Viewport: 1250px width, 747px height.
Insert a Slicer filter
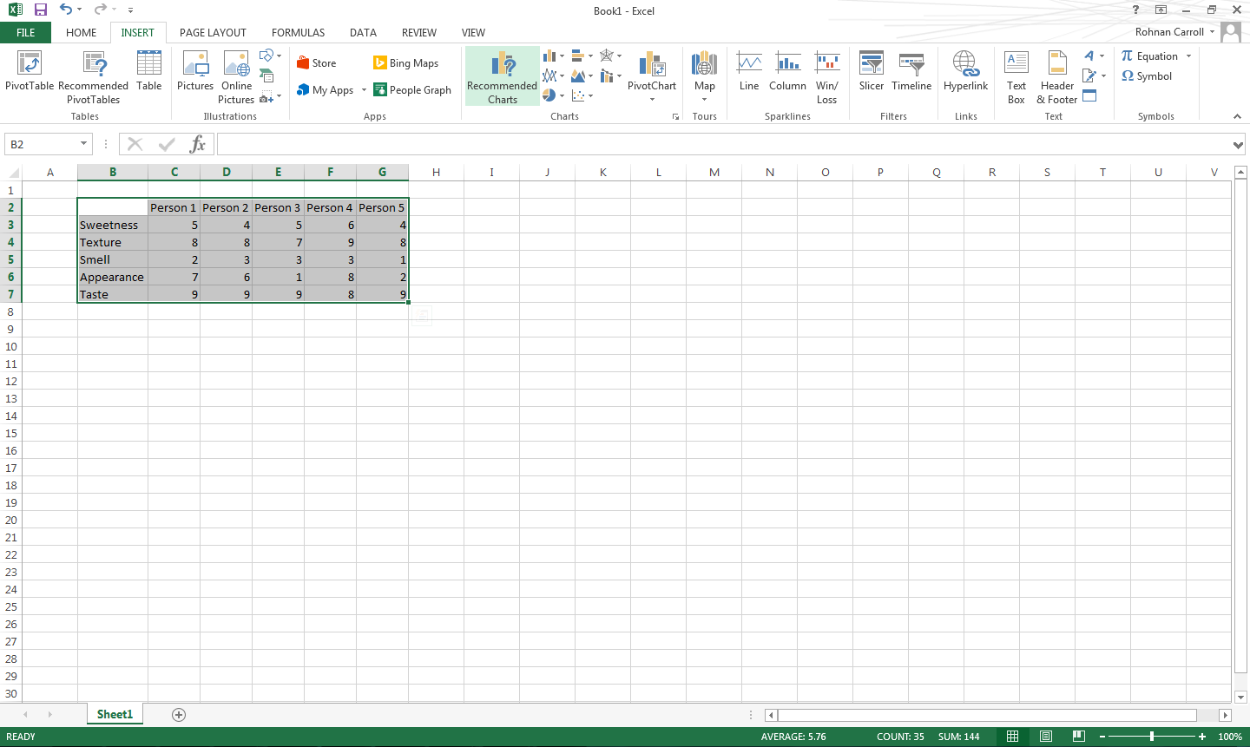(x=872, y=71)
